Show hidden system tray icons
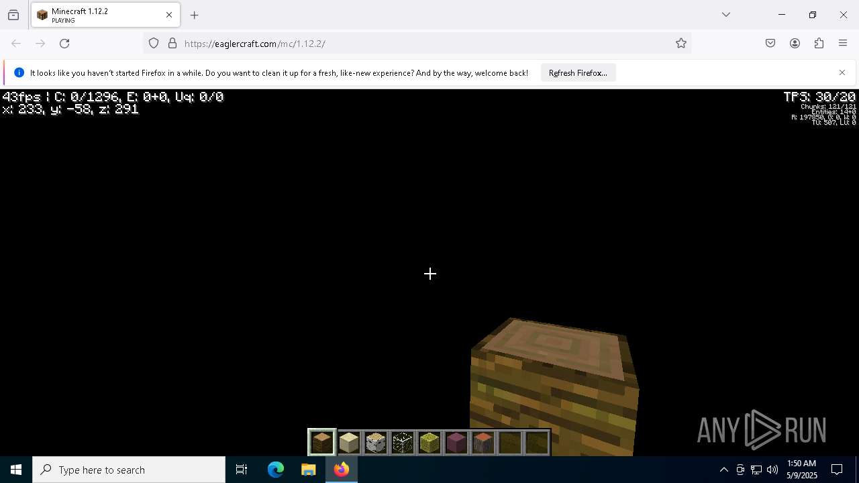This screenshot has height=483, width=859. [x=724, y=470]
